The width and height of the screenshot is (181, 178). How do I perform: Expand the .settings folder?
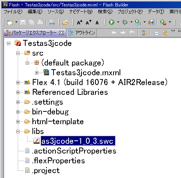pyautogui.click(x=18, y=102)
